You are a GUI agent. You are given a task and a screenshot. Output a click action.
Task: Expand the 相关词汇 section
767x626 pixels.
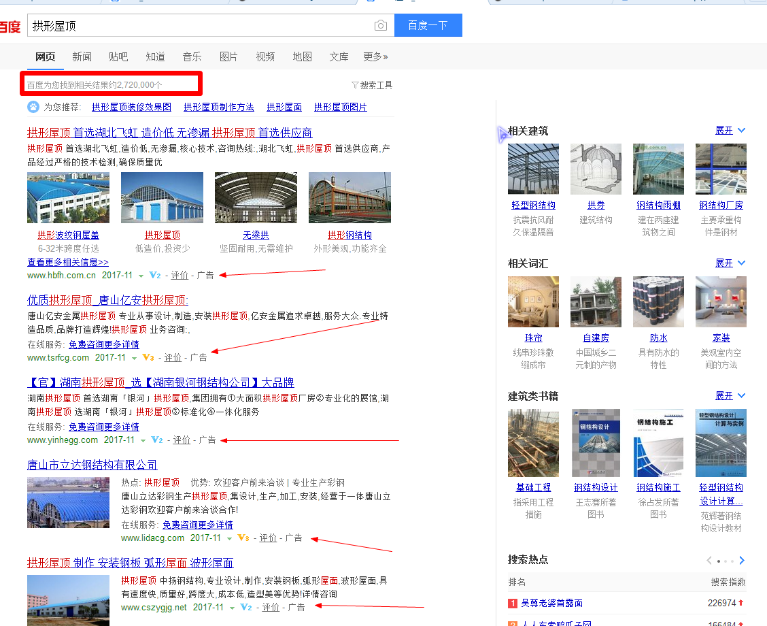click(730, 263)
